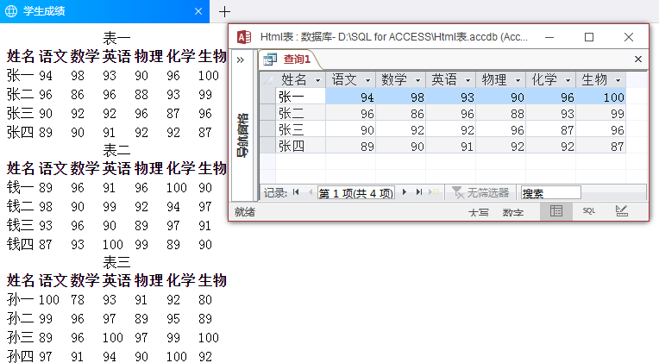
Task: Select the 张三 row selector
Action: point(267,130)
